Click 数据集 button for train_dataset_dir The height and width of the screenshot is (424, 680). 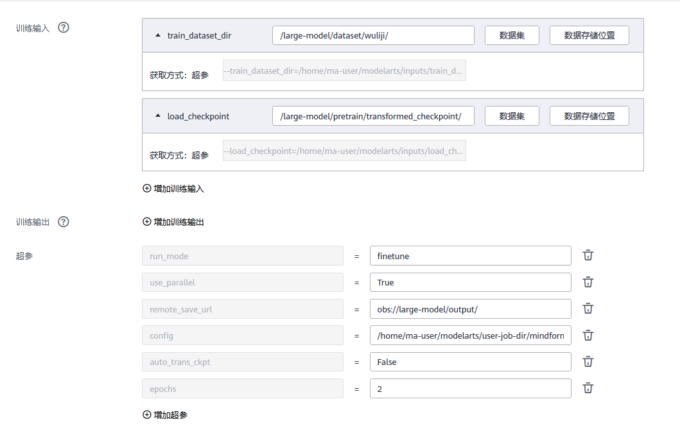click(x=512, y=35)
